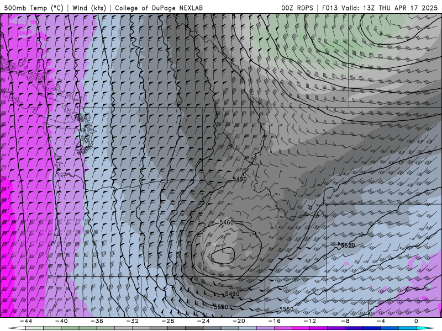Click the -40 colorbar tick label
Image resolution: width=442 pixels, height=331 pixels.
point(61,321)
